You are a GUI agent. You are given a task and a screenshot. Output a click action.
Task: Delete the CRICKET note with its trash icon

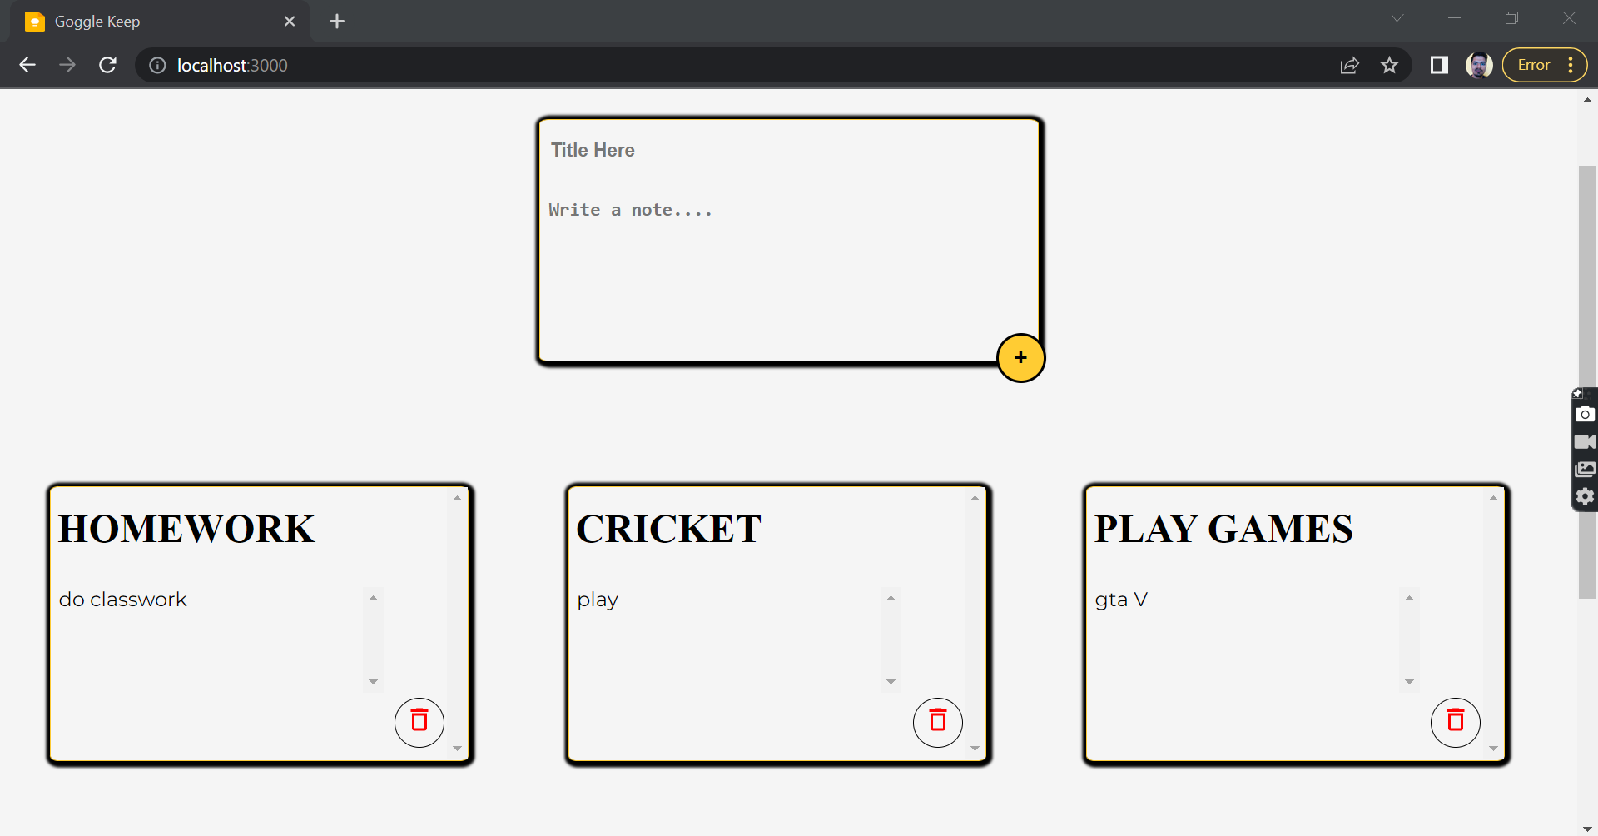click(937, 722)
